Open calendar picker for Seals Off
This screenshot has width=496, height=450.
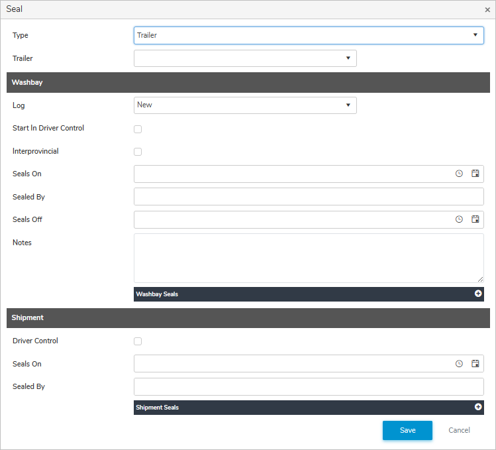click(475, 219)
